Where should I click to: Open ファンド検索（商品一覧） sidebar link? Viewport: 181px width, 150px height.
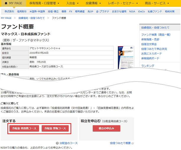tap(156, 35)
